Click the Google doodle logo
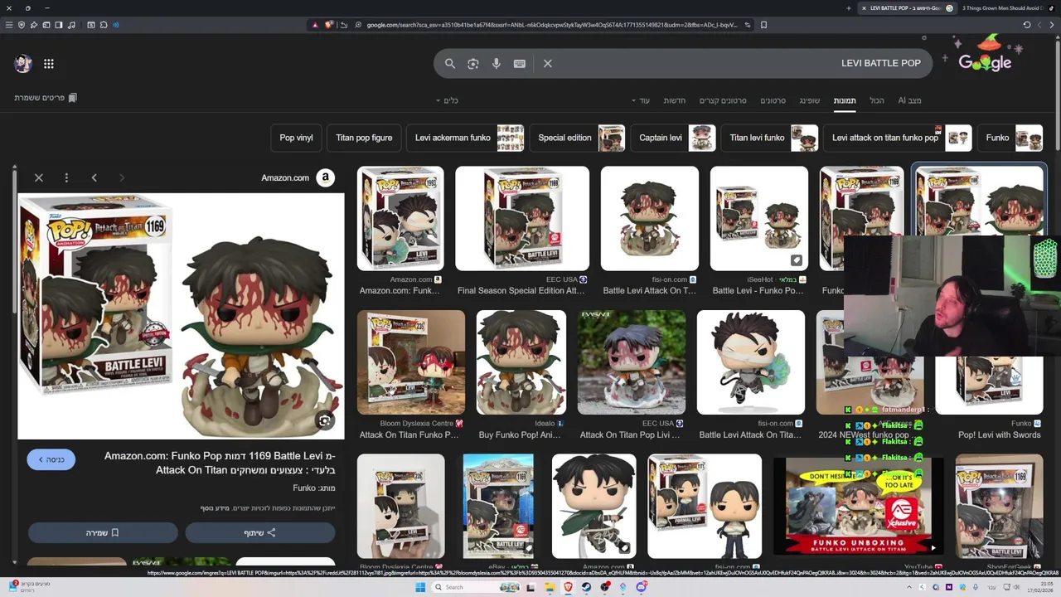Viewport: 1061px width, 597px height. tap(985, 56)
